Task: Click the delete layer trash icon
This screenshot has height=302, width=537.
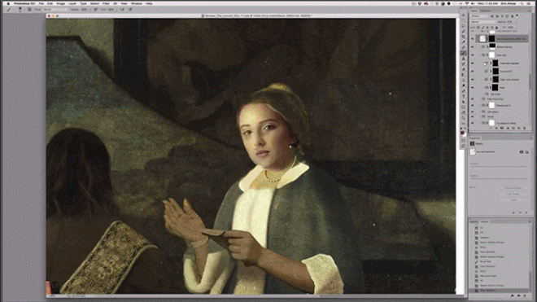Action: 524,128
